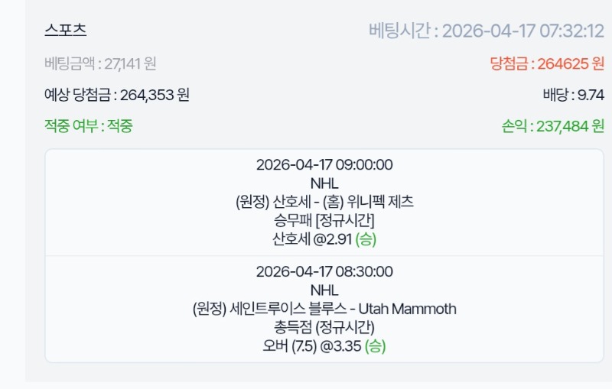612x389 pixels.
Task: Select the 손익 237,484 원 profit text
Action: 549,126
